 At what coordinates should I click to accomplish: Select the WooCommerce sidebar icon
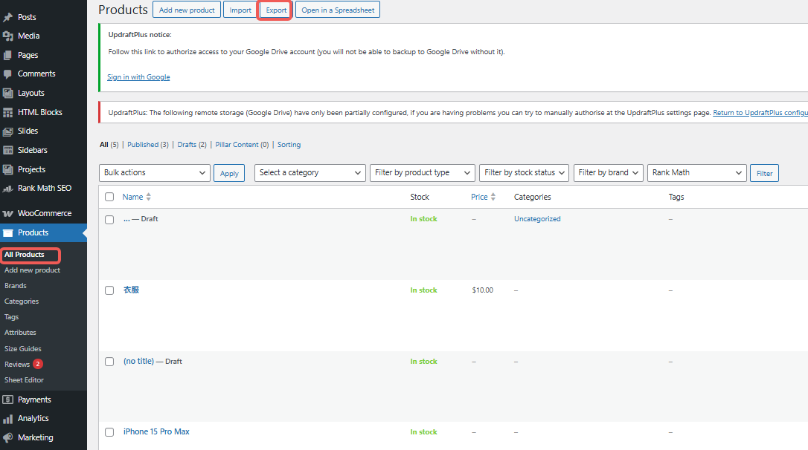pyautogui.click(x=10, y=212)
